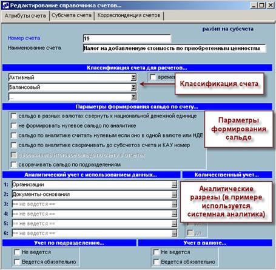
Task: Click the Аналитический учет с использованием данных header
Action: 91,175
